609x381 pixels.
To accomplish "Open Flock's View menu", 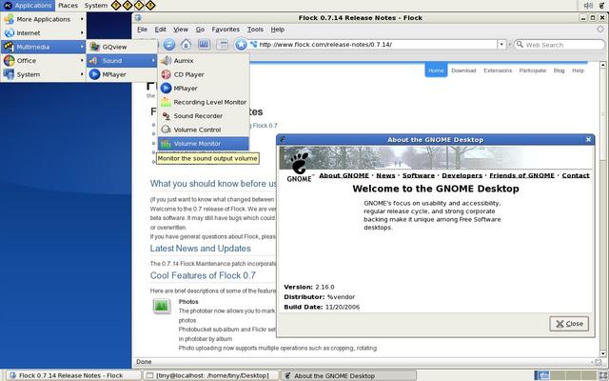I will pyautogui.click(x=181, y=30).
